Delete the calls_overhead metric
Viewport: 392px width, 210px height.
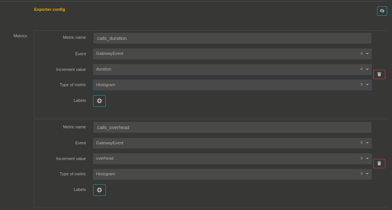tap(379, 163)
